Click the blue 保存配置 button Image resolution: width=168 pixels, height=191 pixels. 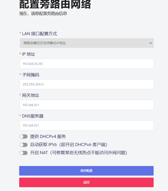(86, 171)
